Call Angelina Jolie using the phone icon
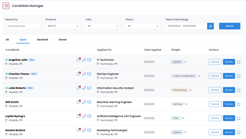The height and width of the screenshot is (139, 246). tap(84, 60)
